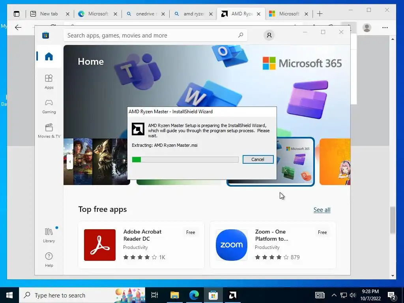Click the Zoom - One Platform title
The width and height of the screenshot is (404, 303).
point(271,235)
